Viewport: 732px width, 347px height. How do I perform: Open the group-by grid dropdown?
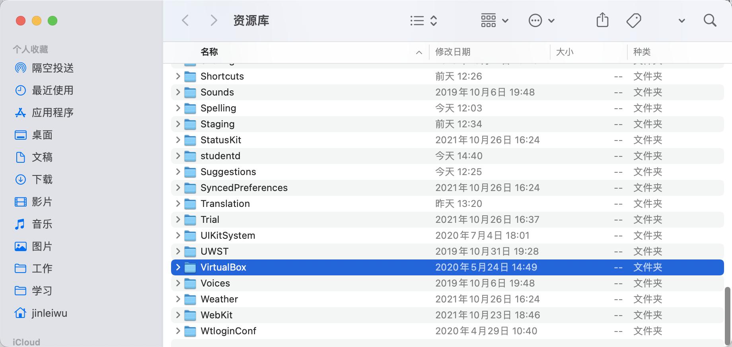point(494,20)
